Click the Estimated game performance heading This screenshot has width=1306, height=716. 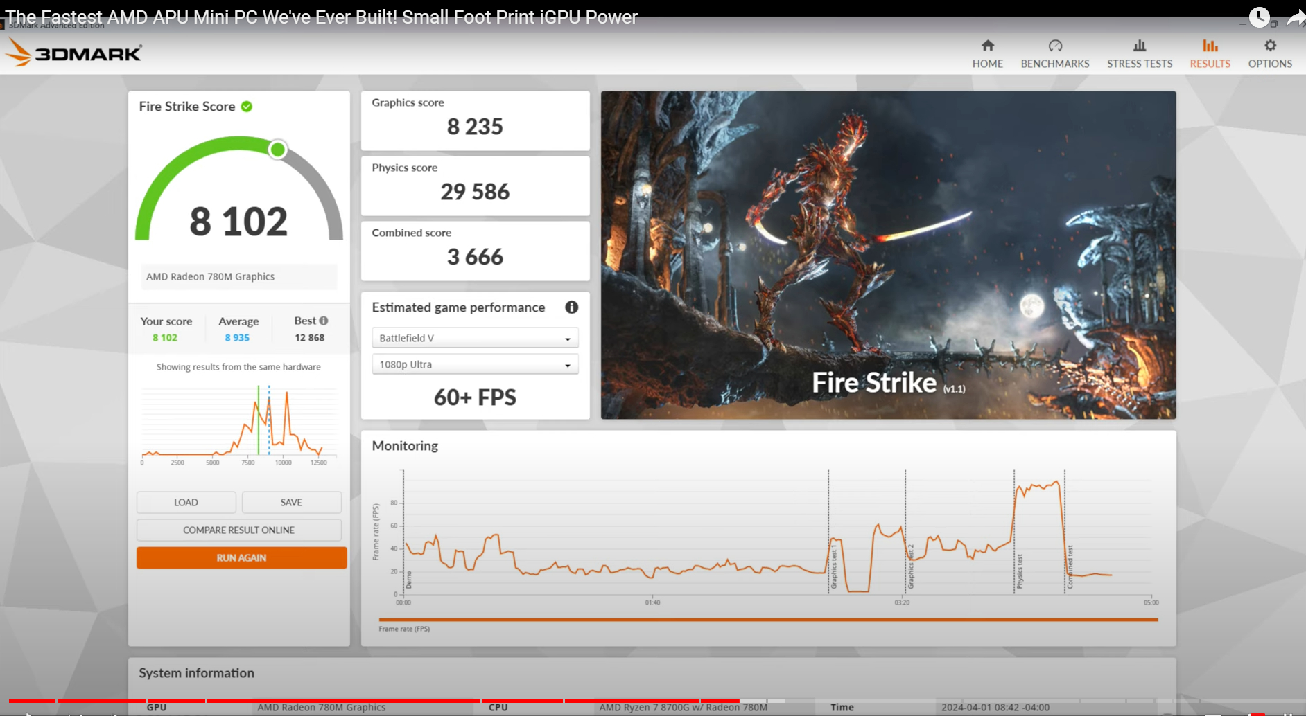(458, 307)
